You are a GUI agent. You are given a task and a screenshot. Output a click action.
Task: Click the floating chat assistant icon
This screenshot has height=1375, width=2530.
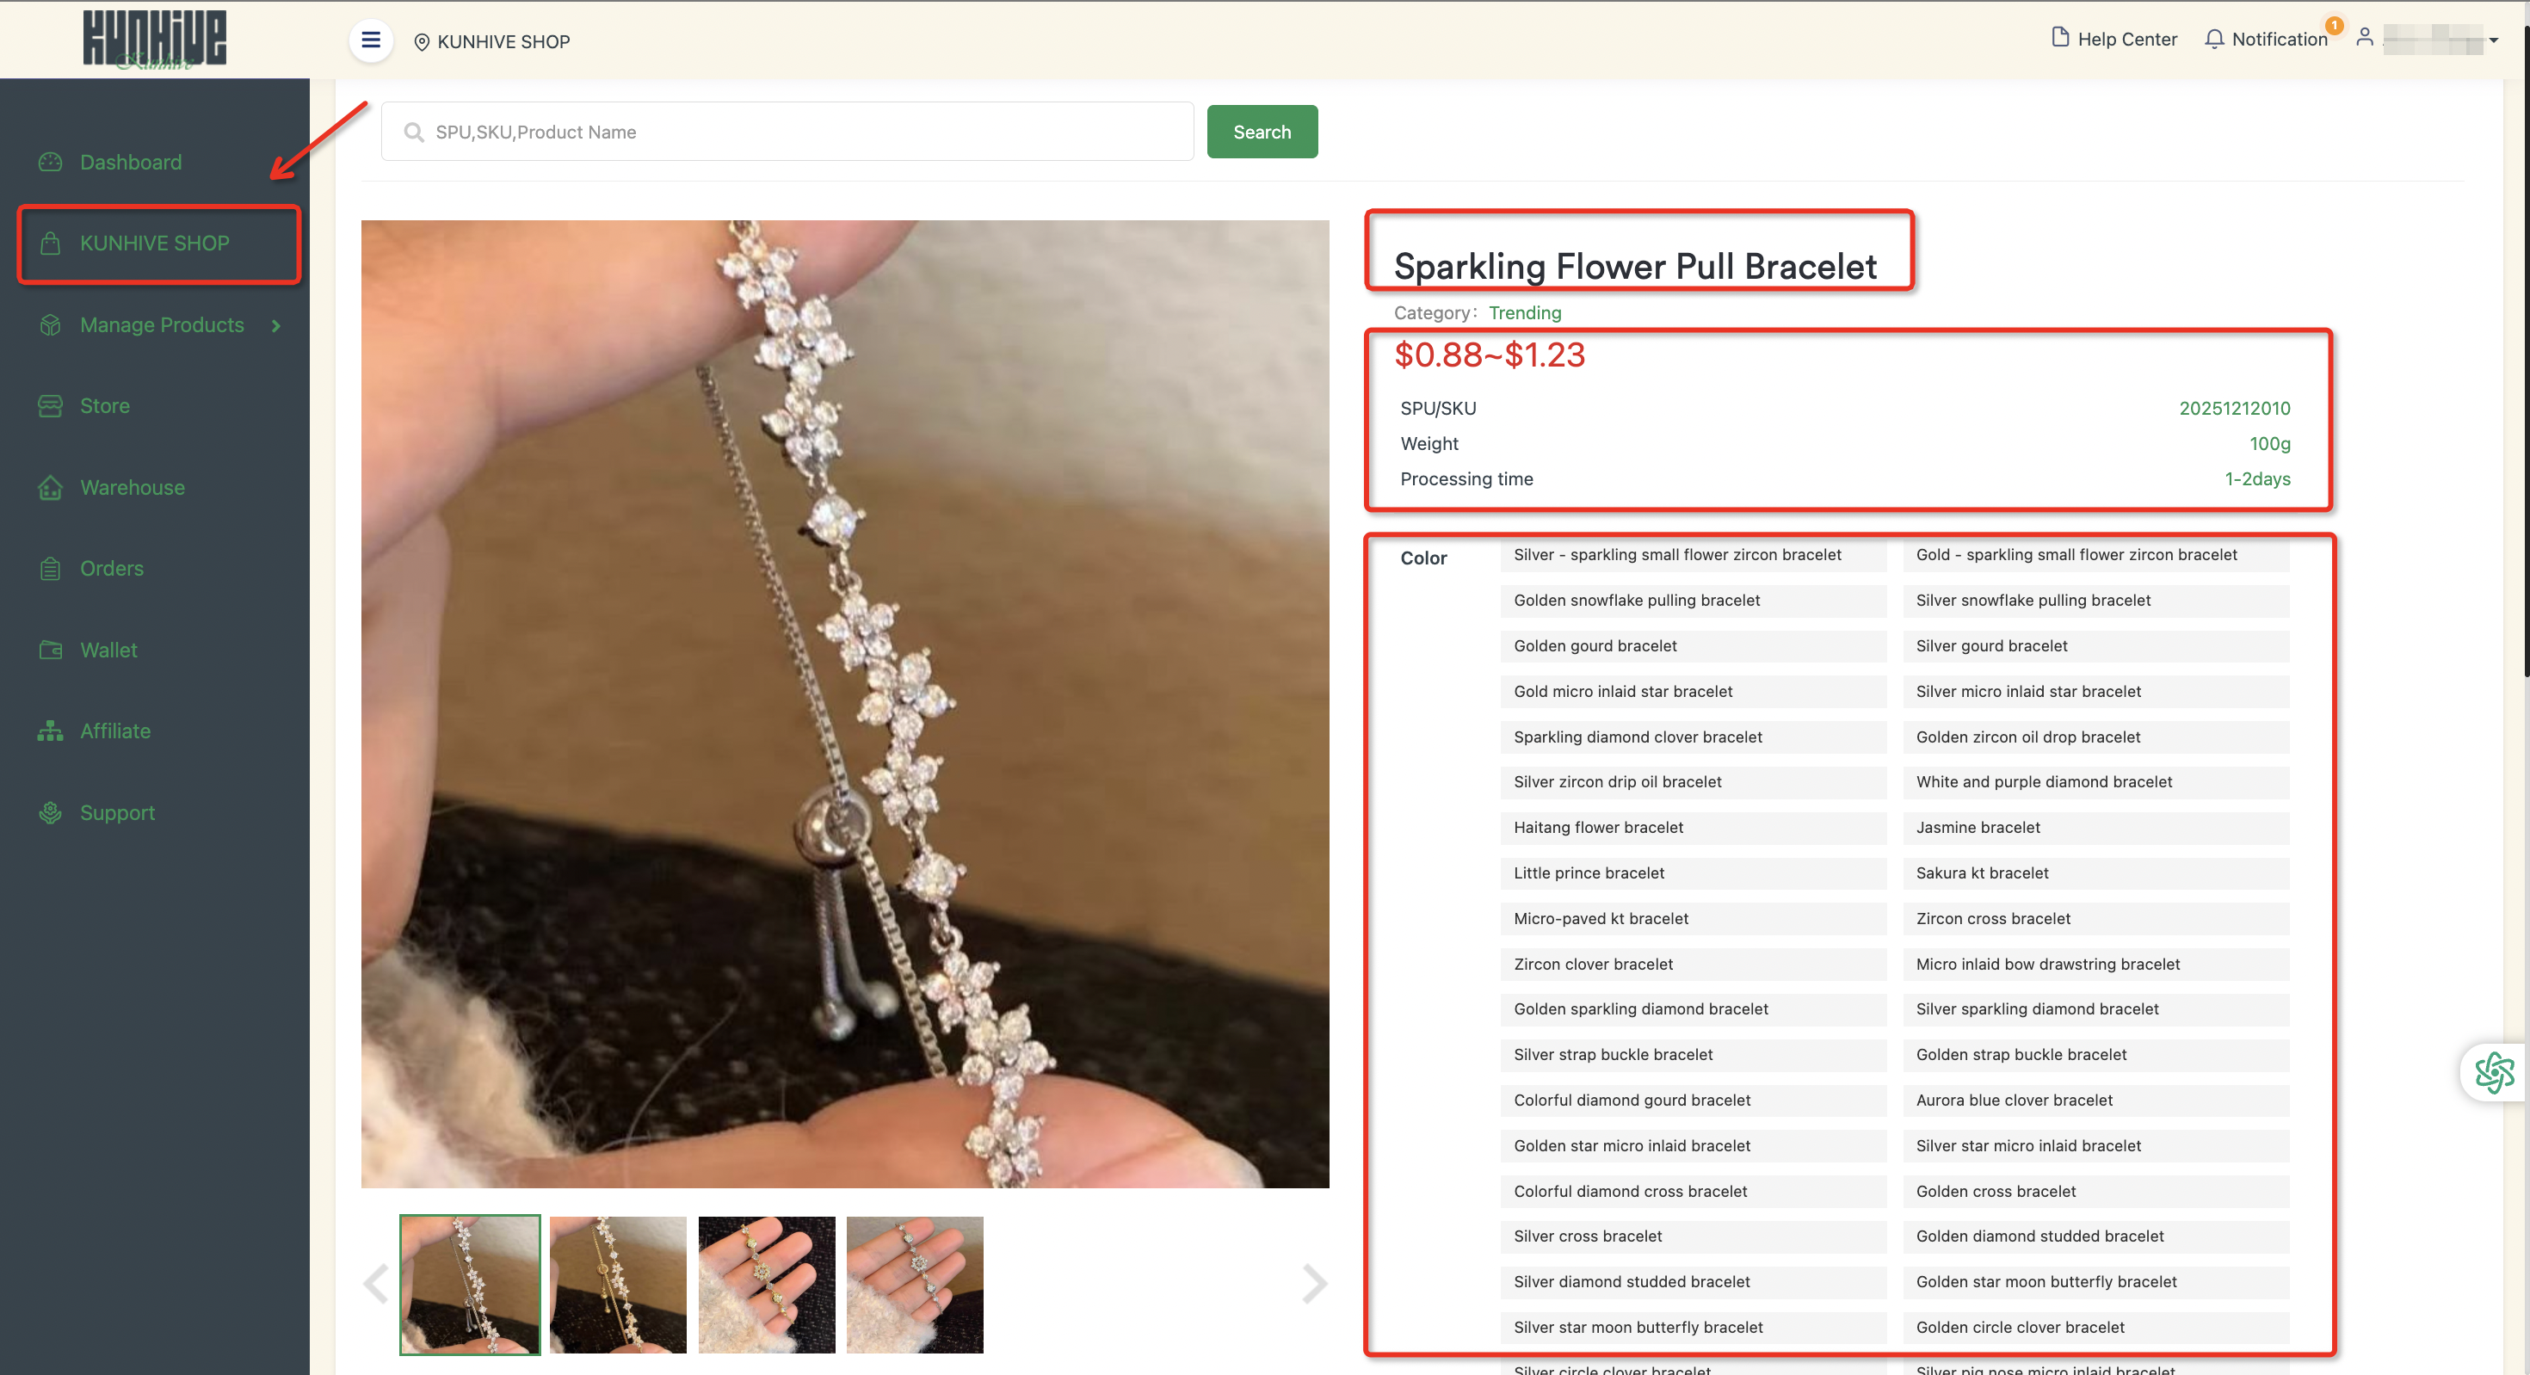click(x=2494, y=1071)
